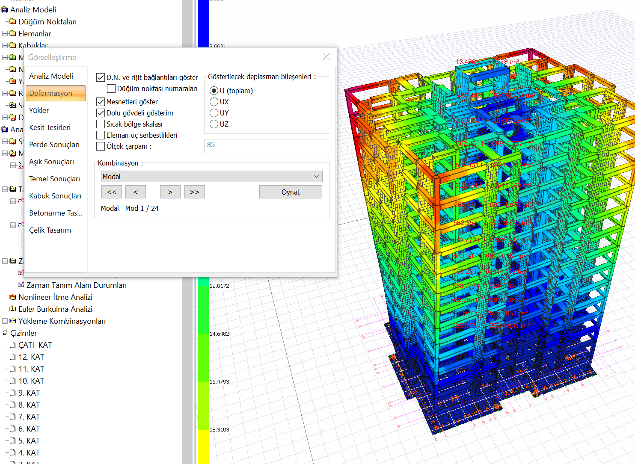Screen dimensions: 635x464
Task: Select the UX displacement component
Action: tap(214, 102)
